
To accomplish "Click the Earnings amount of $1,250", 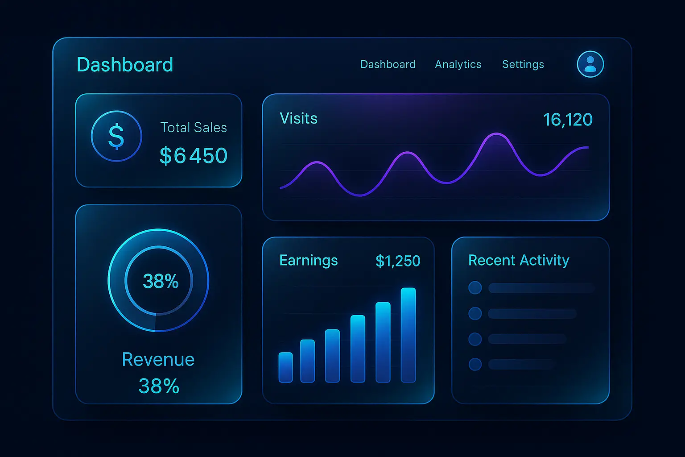I will click(x=398, y=260).
